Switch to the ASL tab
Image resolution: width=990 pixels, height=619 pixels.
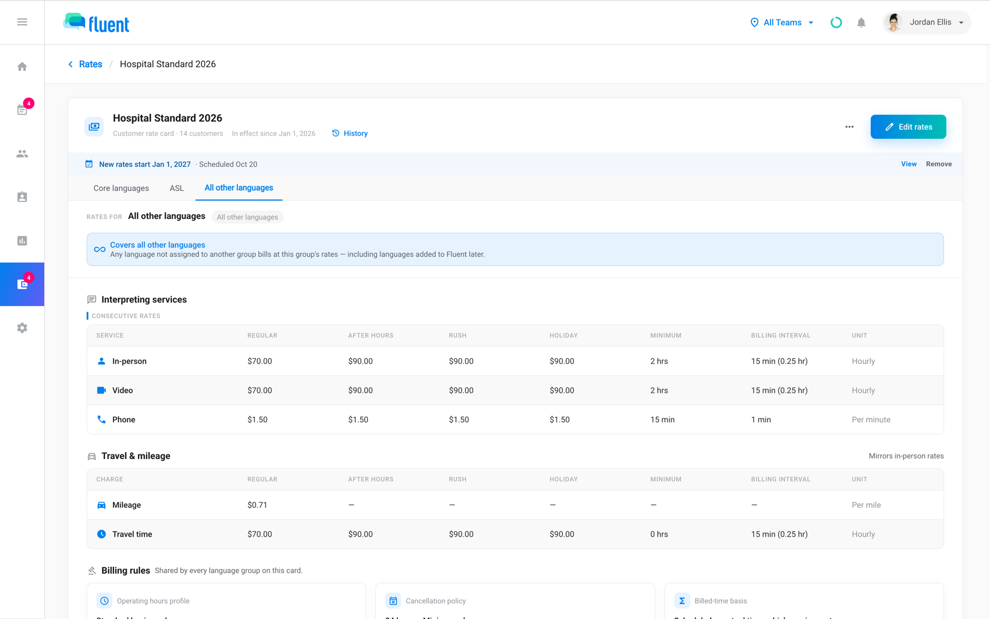tap(176, 188)
